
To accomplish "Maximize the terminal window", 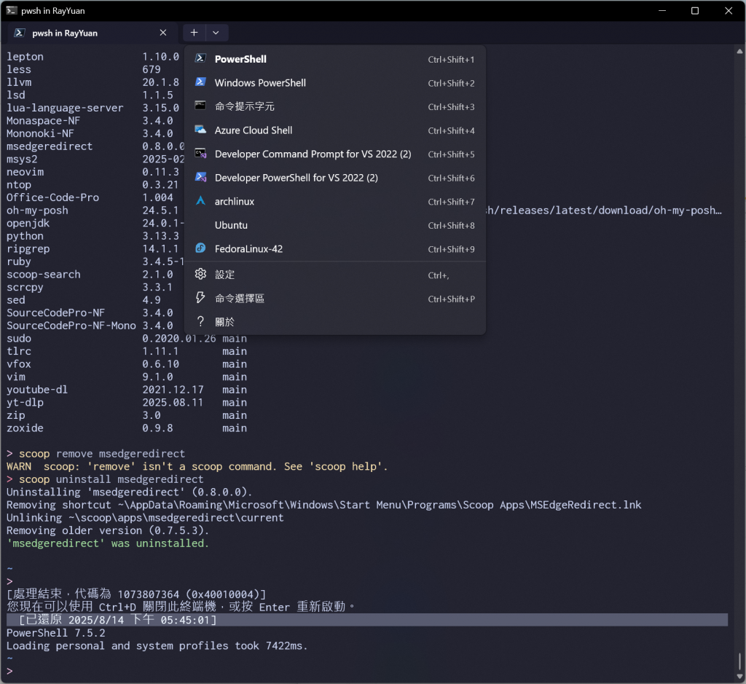I will (694, 10).
